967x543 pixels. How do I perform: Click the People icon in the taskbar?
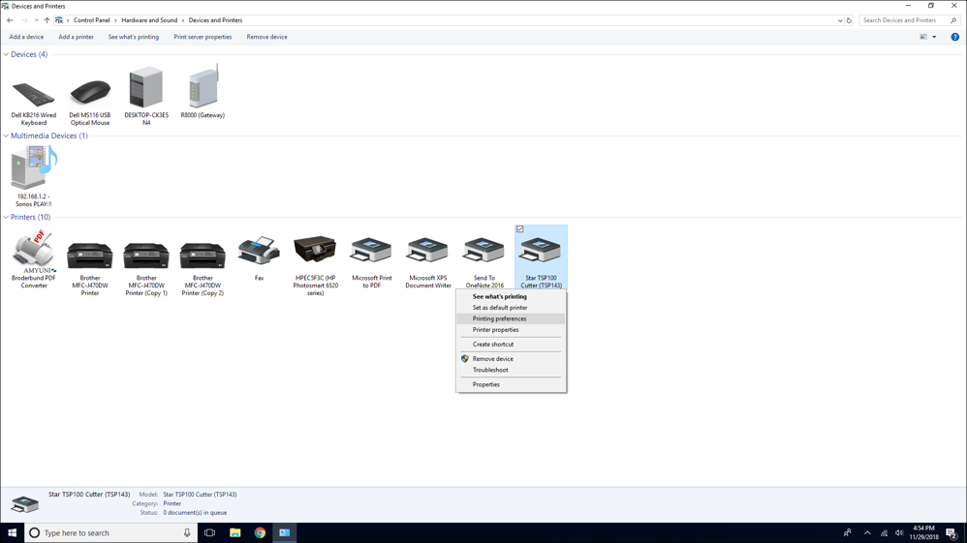tap(848, 532)
